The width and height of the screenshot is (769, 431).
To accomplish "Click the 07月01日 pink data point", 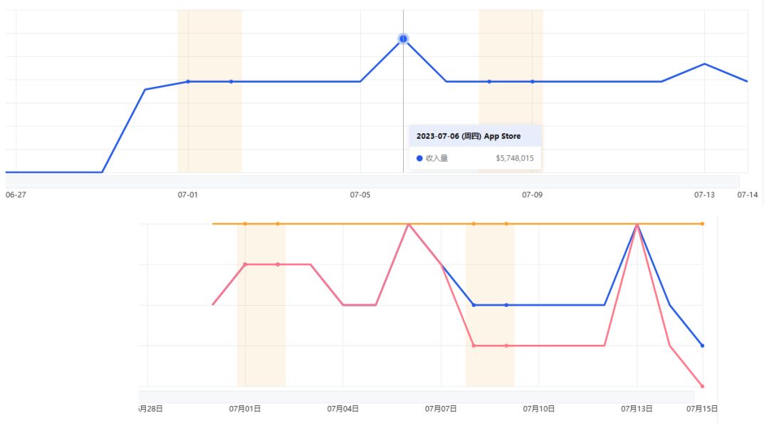I will (x=245, y=264).
